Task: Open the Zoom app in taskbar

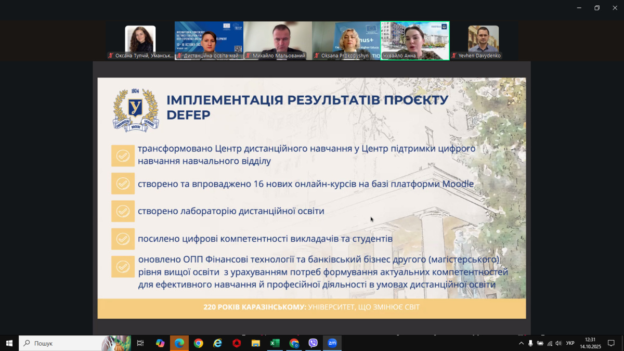Action: [332, 343]
